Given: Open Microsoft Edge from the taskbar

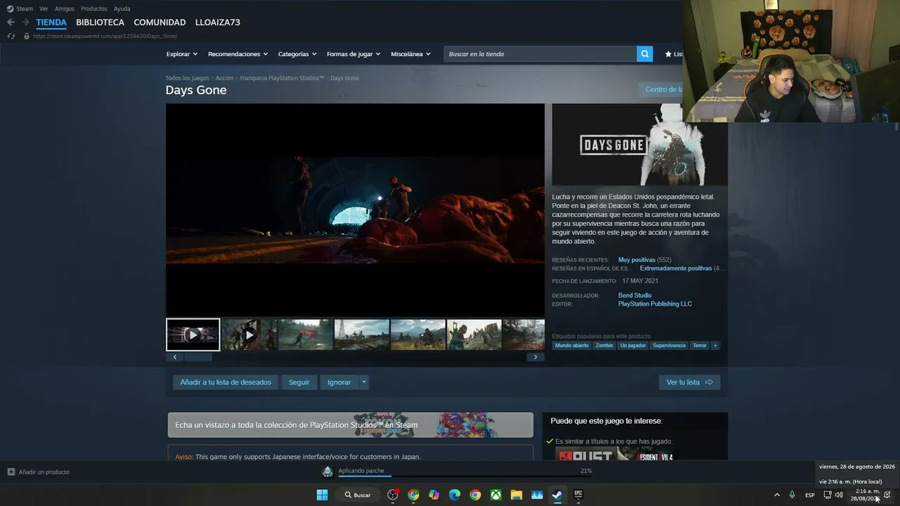Looking at the screenshot, I should [454, 495].
